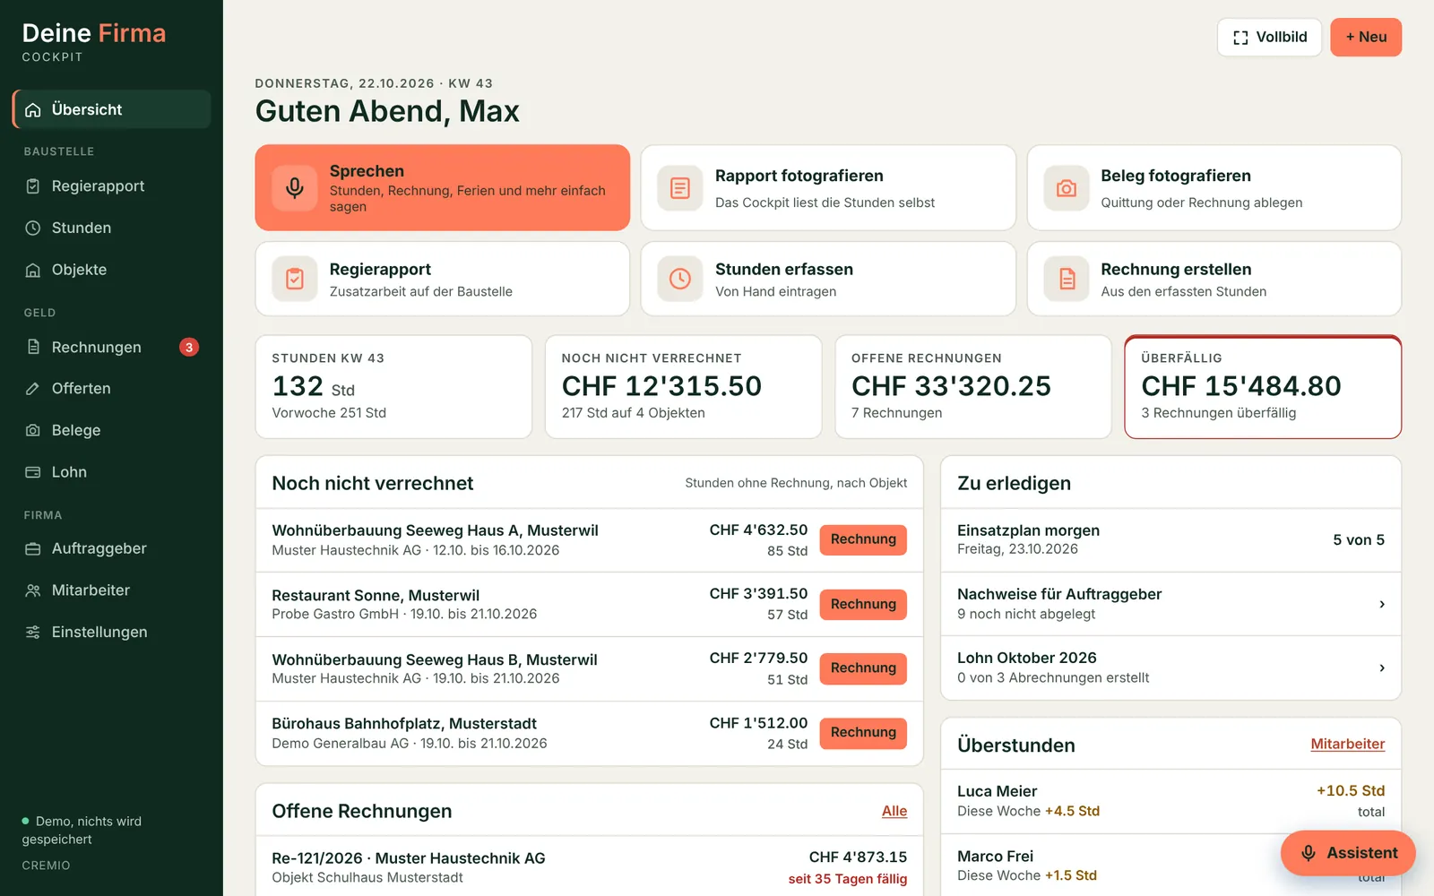Switch to Vollbild mode
Viewport: 1434px width, 896px height.
click(1269, 38)
